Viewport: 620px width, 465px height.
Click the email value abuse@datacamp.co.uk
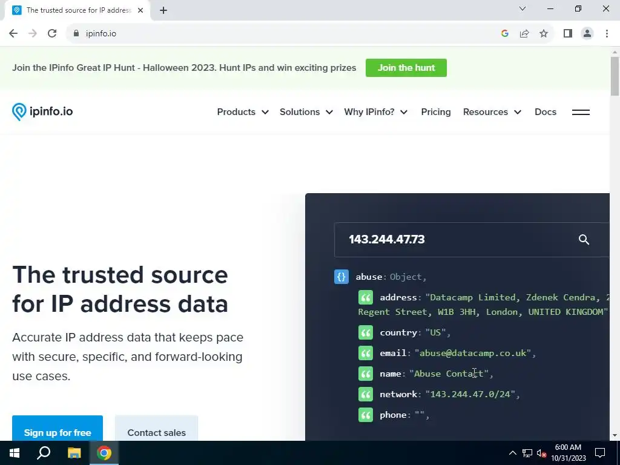(x=473, y=353)
